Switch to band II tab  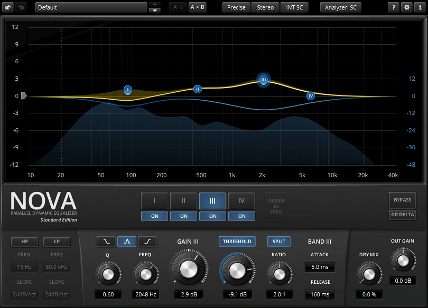coord(184,201)
